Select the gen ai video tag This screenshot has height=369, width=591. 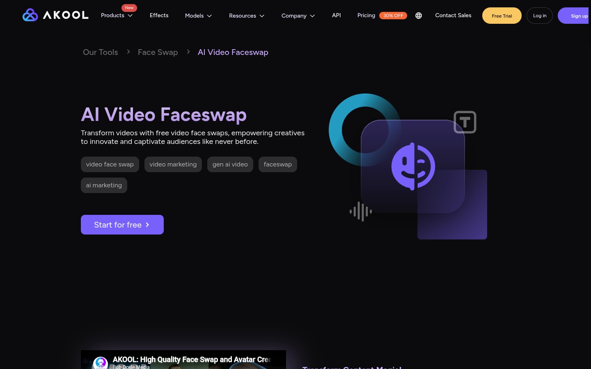pos(230,164)
